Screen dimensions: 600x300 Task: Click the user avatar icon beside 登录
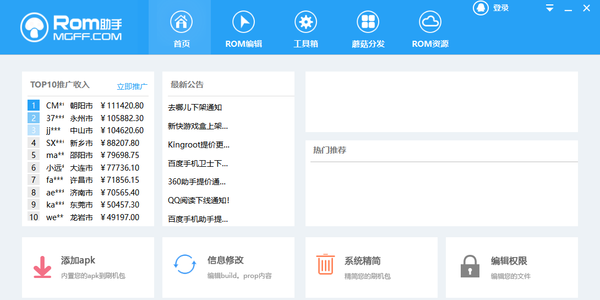pyautogui.click(x=481, y=8)
